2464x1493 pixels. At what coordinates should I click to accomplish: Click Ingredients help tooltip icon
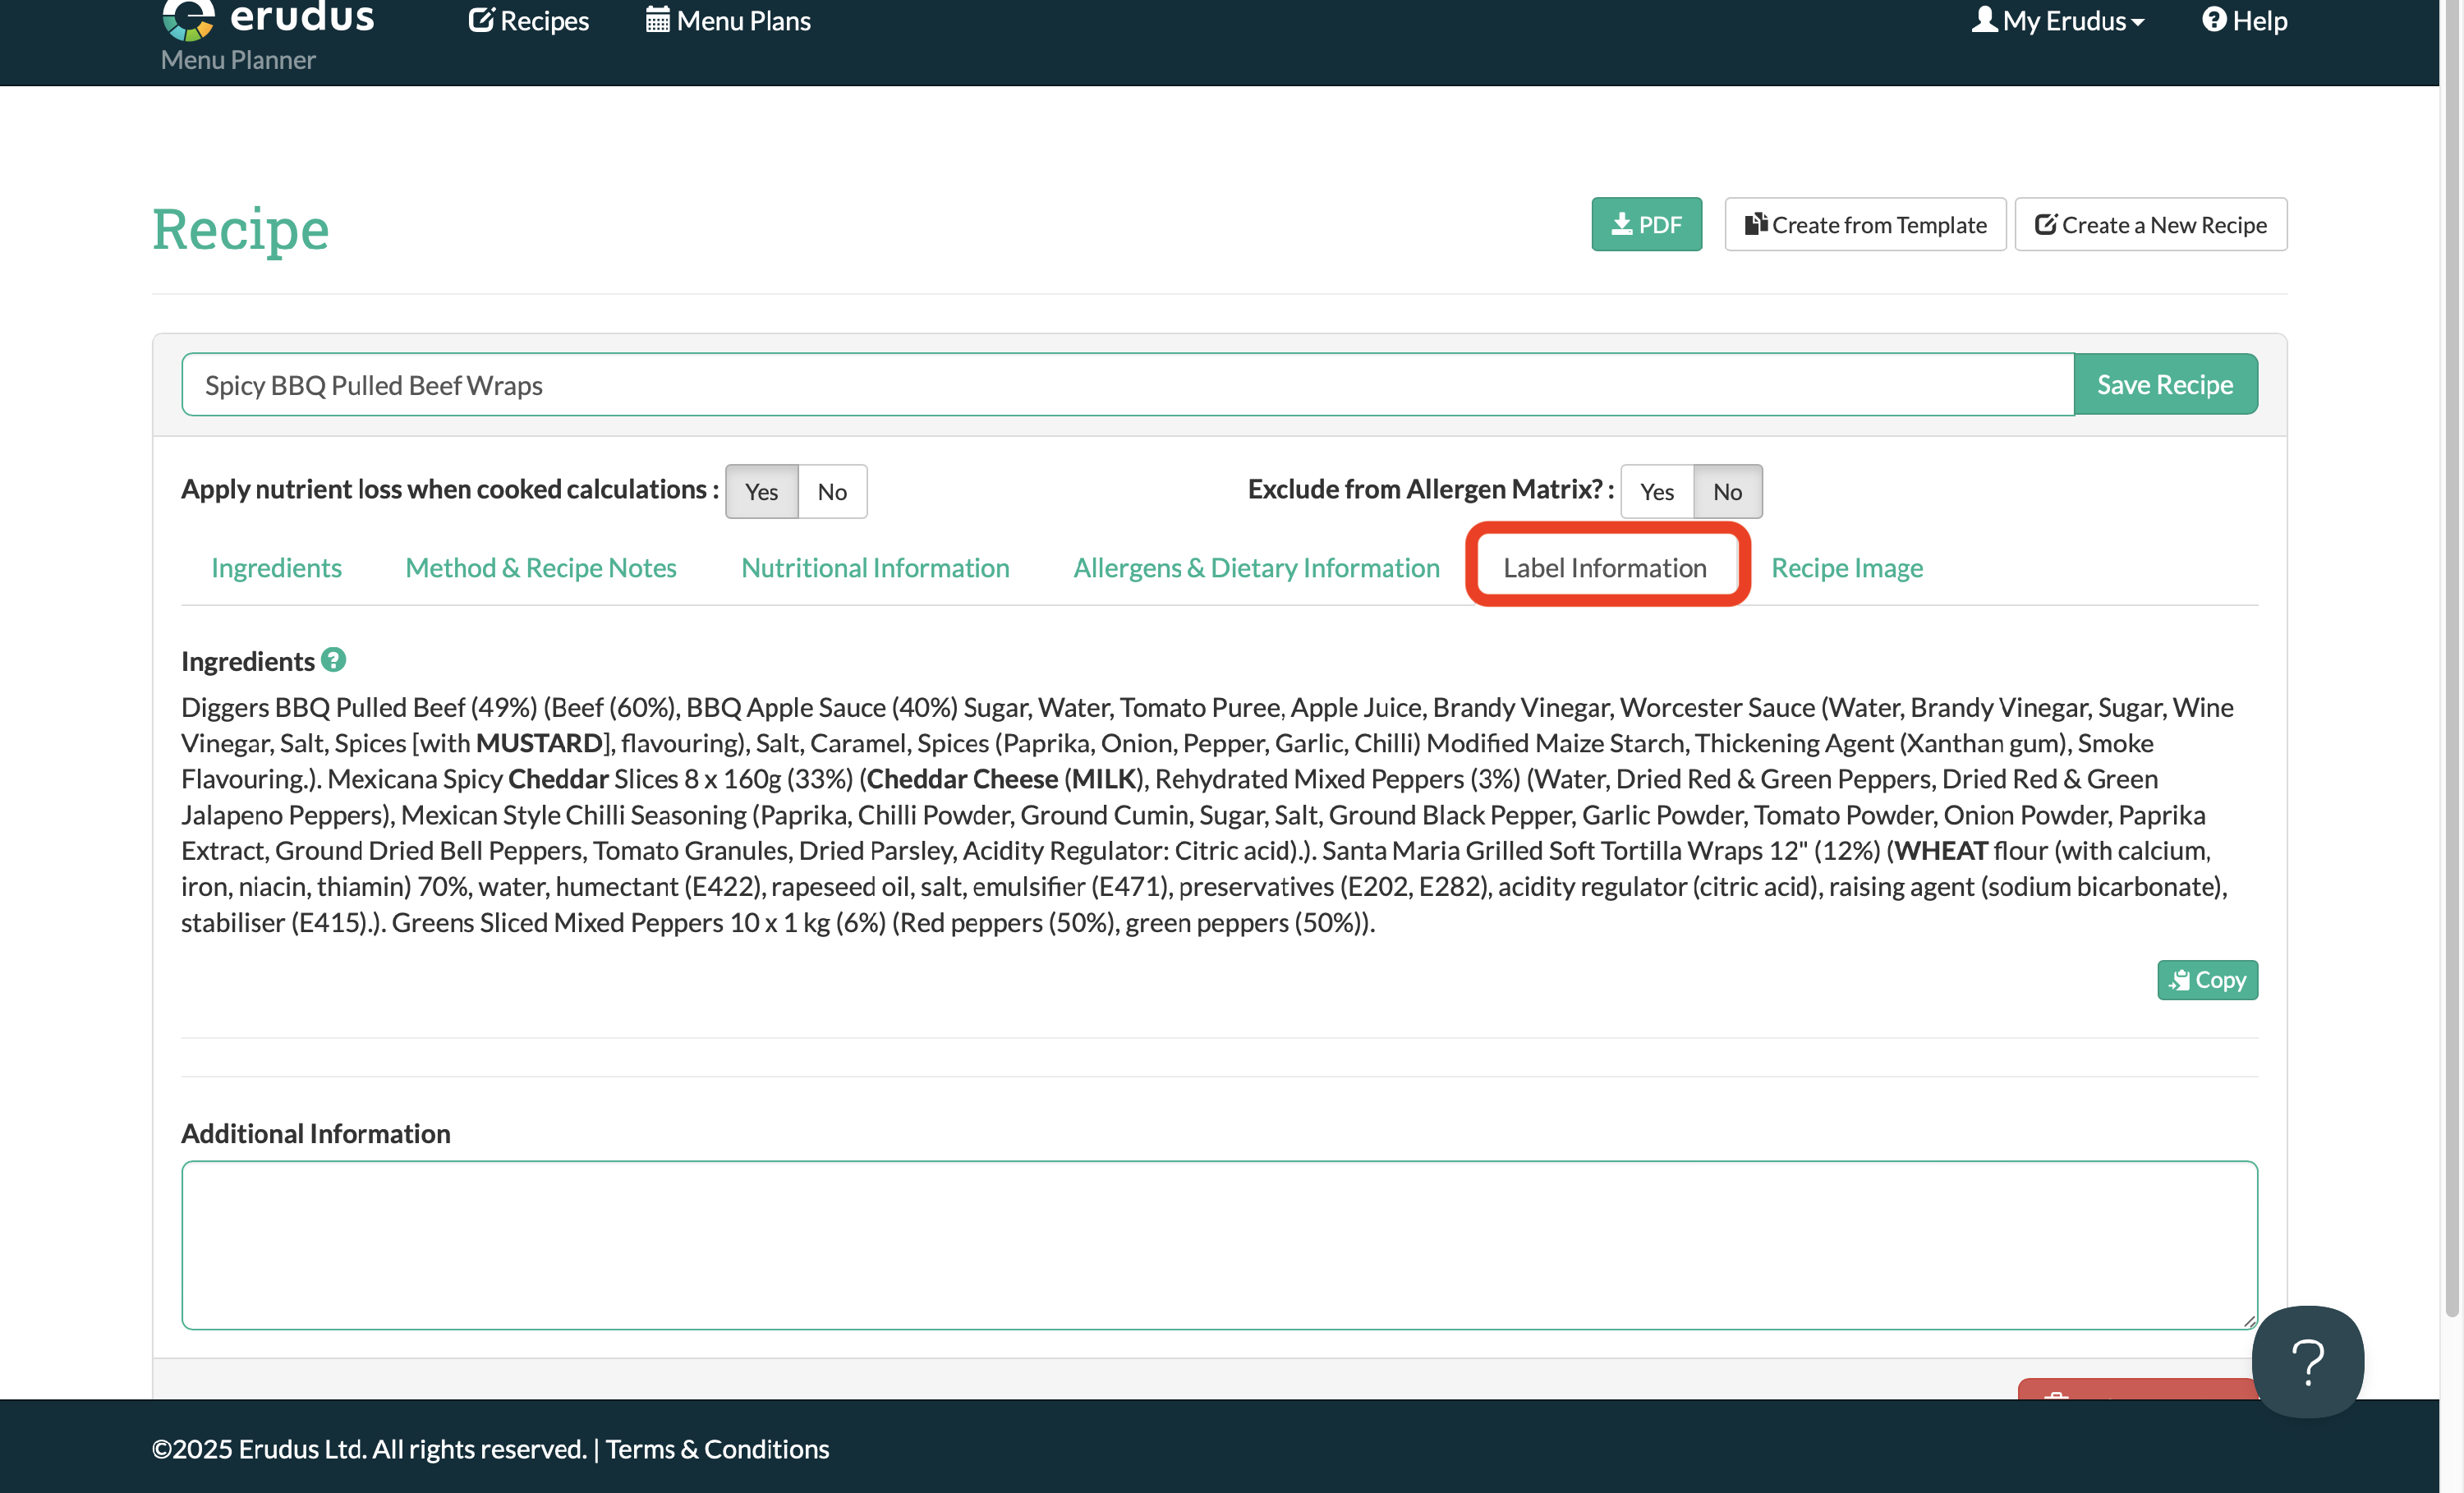pyautogui.click(x=334, y=660)
